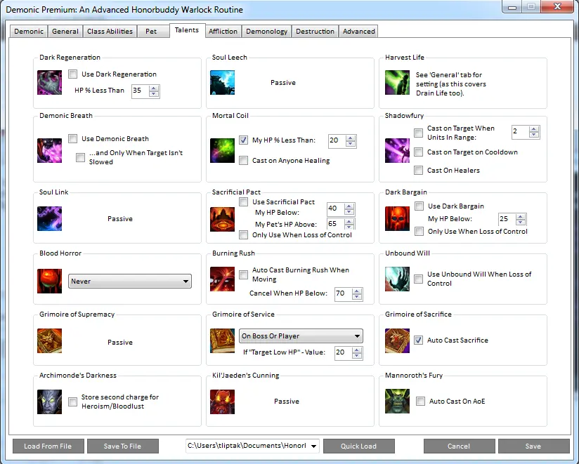The height and width of the screenshot is (464, 579).
Task: Click the Kil'Jaeden's Cunning icon
Action: point(222,402)
